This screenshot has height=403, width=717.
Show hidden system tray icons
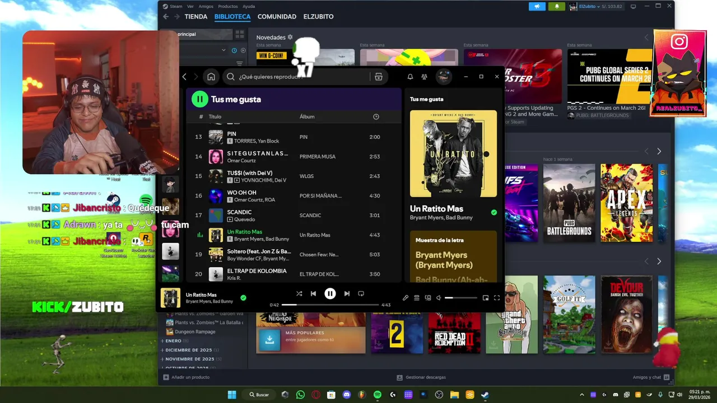[582, 395]
